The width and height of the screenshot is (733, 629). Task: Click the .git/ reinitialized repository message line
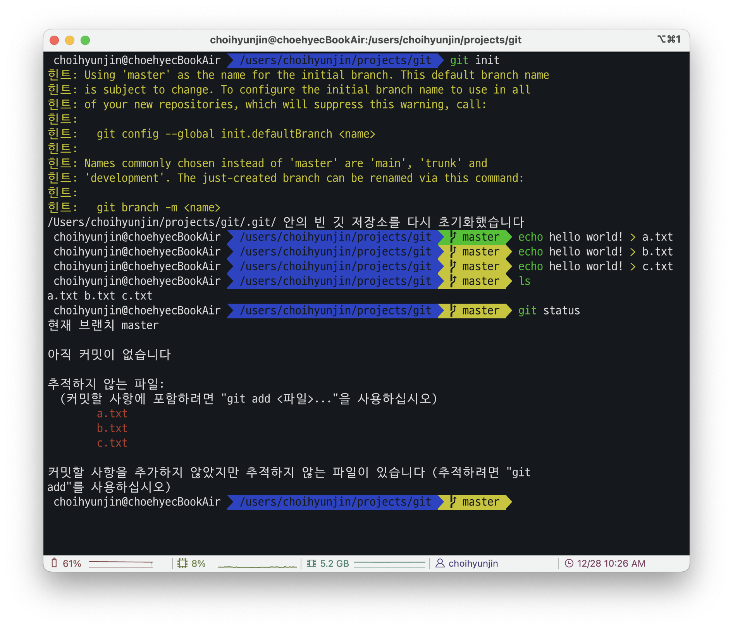click(x=286, y=222)
